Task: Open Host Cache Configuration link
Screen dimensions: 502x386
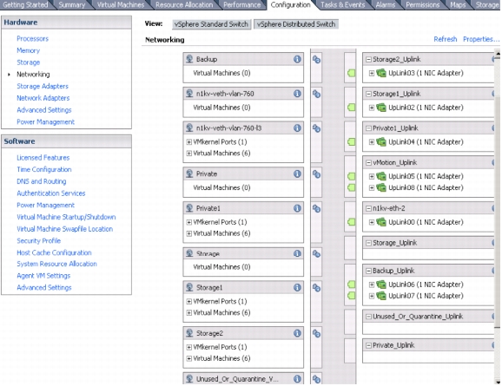Action: 54,252
